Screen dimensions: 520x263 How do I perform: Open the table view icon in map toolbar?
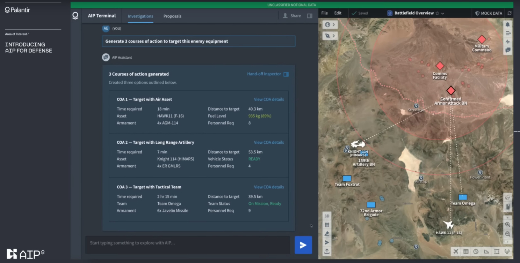[466, 251]
